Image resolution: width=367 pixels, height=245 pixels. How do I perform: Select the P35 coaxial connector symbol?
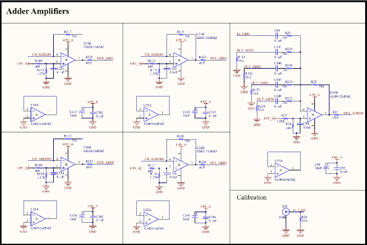285,212
